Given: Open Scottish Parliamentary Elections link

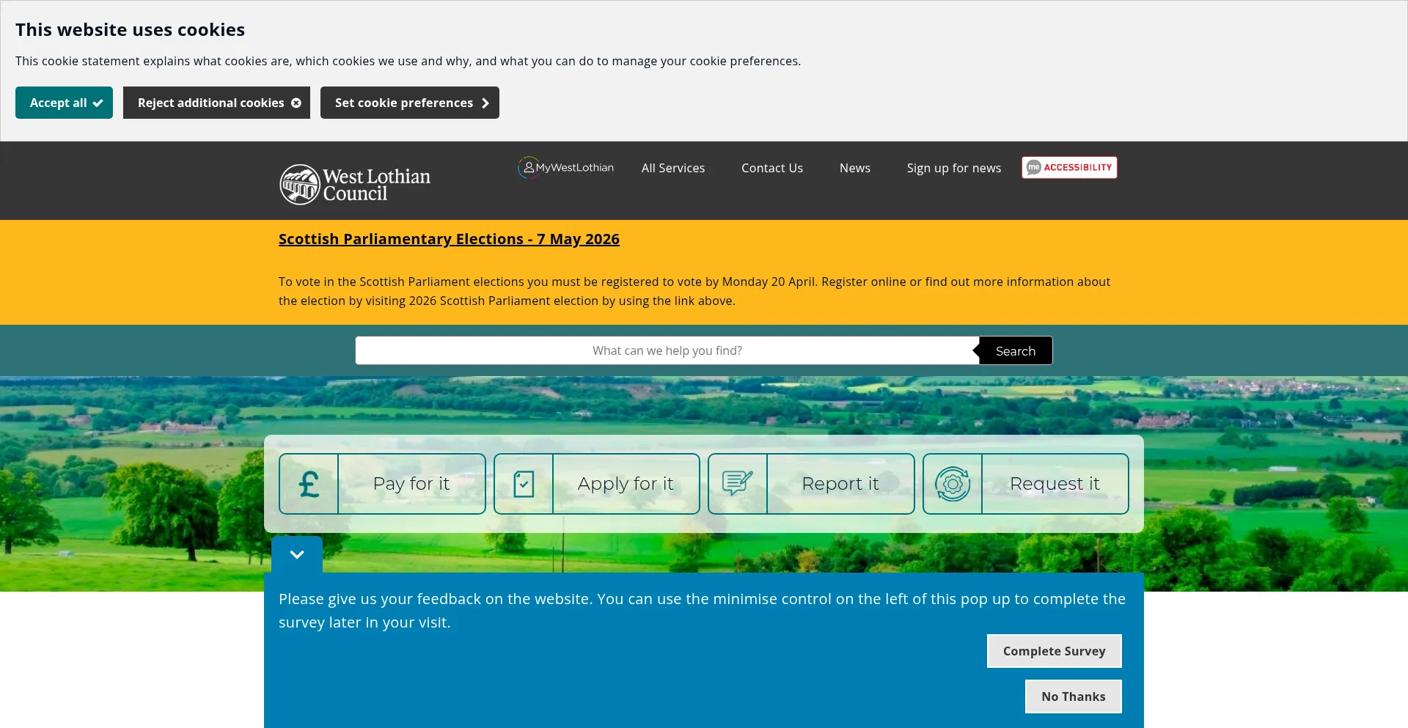Looking at the screenshot, I should coord(449,239).
